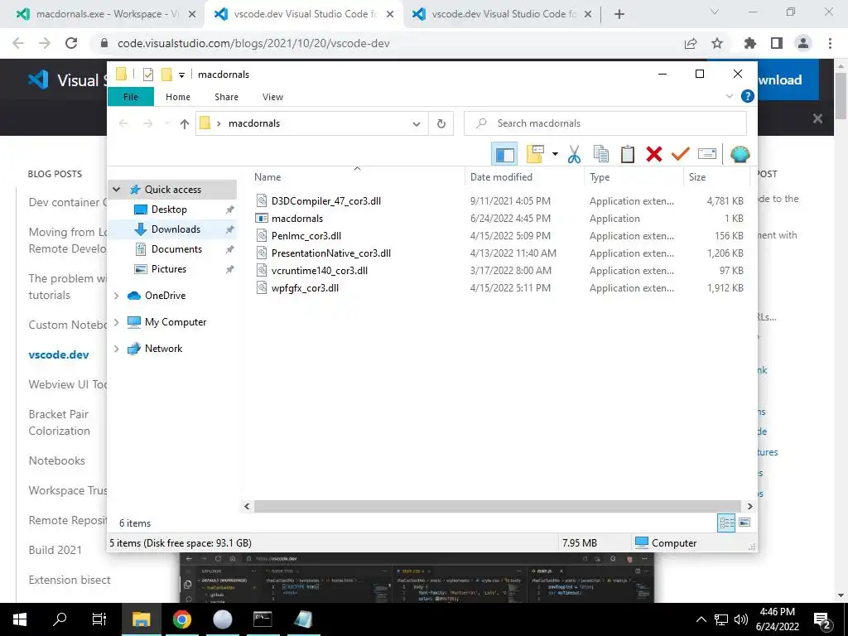Toggle the navigation pane button in toolbar
This screenshot has width=848, height=636.
pos(504,155)
